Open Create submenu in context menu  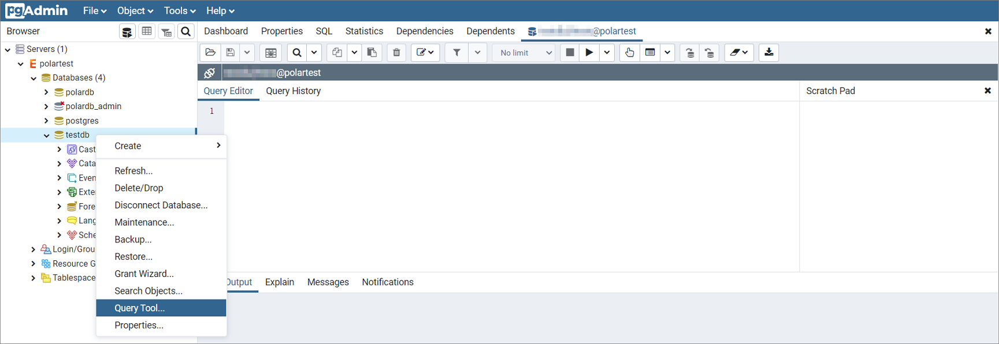coord(161,146)
